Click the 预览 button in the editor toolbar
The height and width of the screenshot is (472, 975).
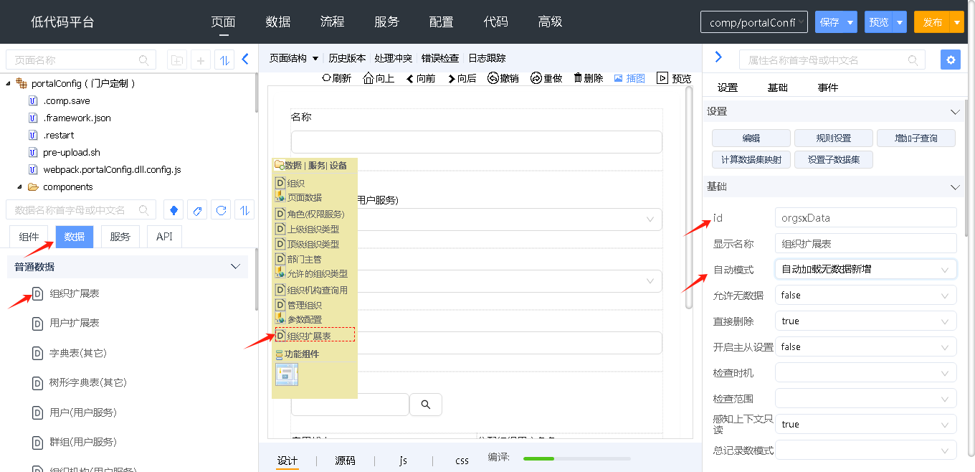(x=674, y=78)
